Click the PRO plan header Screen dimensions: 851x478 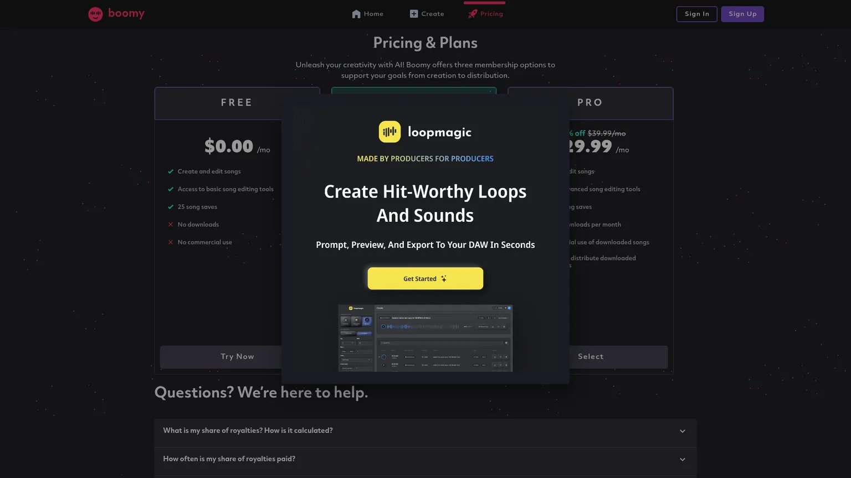(590, 103)
